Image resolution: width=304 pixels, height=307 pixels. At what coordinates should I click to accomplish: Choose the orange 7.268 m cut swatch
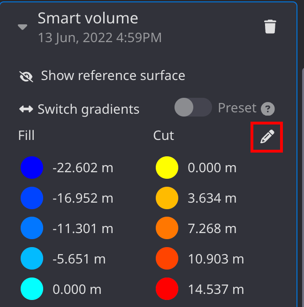click(167, 229)
